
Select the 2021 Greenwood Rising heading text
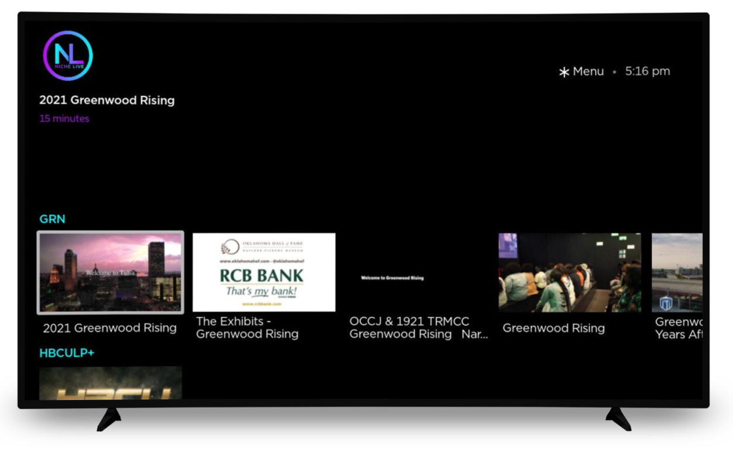coord(107,100)
